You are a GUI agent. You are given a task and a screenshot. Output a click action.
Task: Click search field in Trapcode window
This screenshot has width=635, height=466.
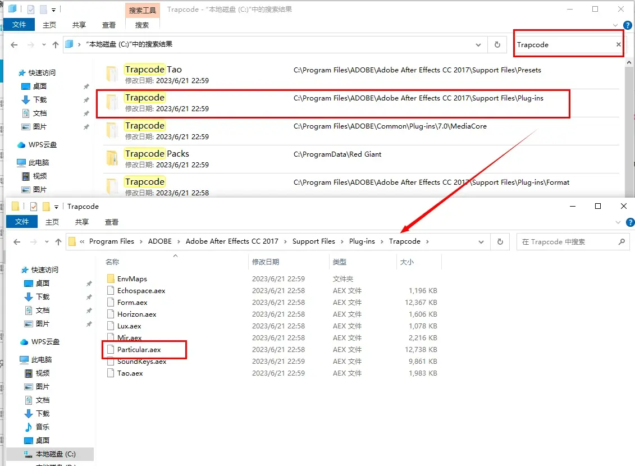click(x=567, y=242)
